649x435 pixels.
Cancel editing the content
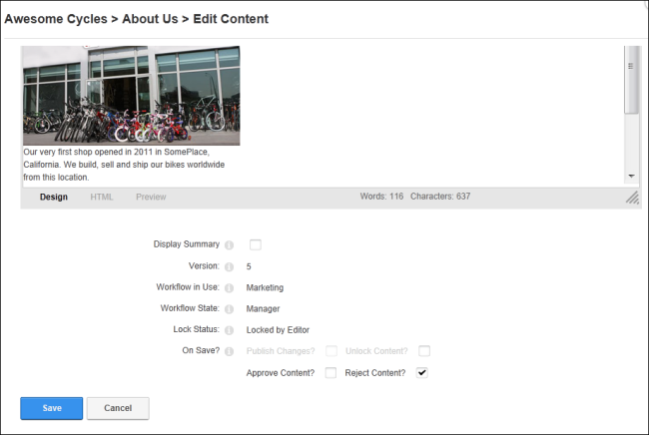point(118,408)
